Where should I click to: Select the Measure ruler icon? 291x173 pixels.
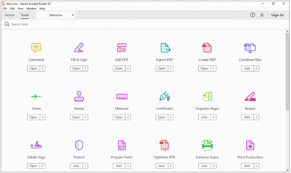122,97
